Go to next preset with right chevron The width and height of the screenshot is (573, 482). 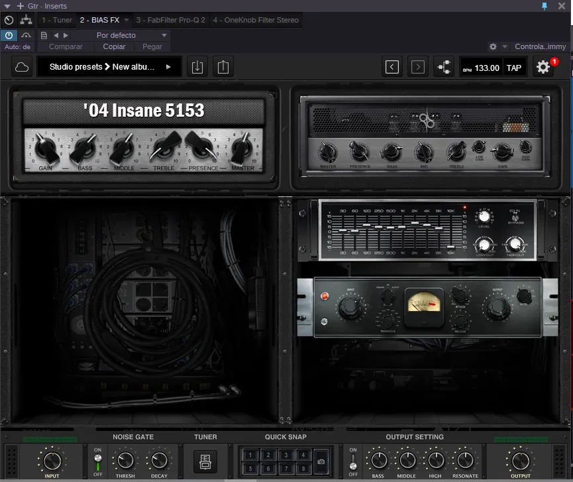[x=418, y=67]
